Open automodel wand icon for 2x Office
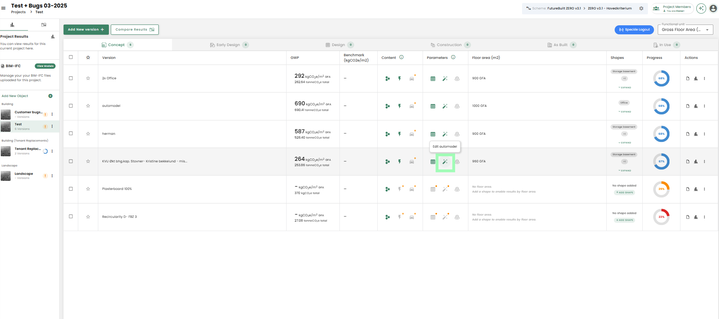 (445, 79)
